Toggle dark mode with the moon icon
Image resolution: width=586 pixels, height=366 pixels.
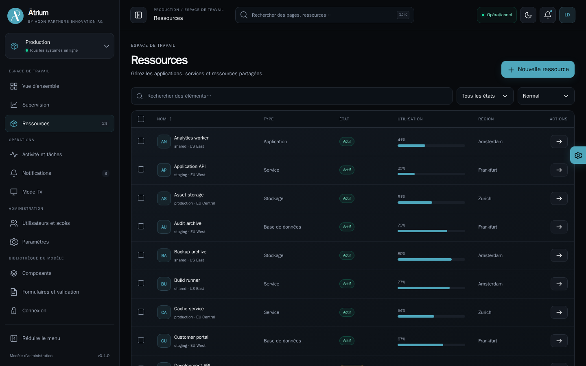click(528, 15)
